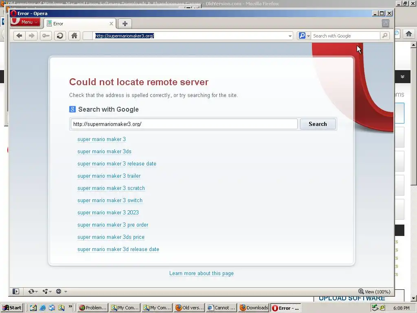Click the Search with Google toolbar field
The image size is (417, 313).
(x=345, y=36)
